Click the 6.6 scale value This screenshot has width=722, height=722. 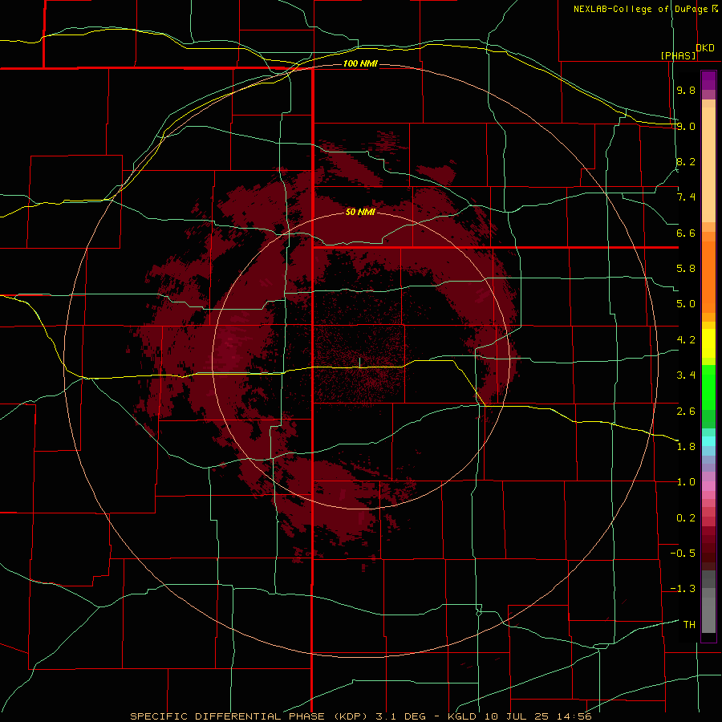click(686, 233)
